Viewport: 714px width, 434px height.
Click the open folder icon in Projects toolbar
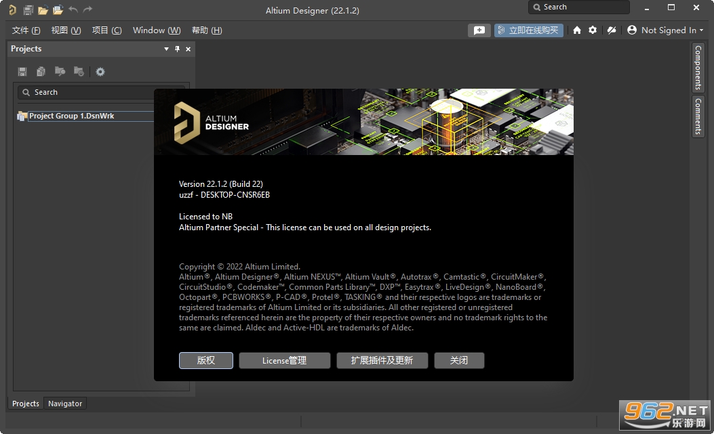point(60,71)
